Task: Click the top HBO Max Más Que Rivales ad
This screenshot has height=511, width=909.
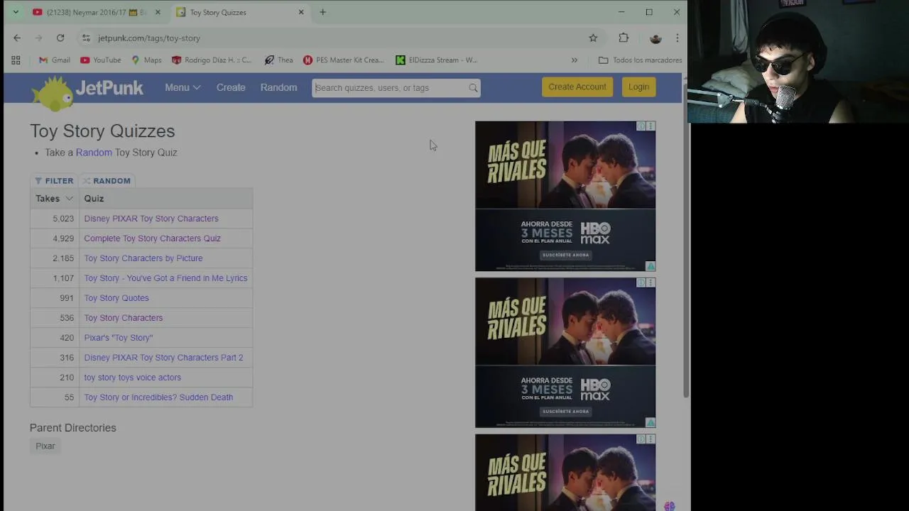Action: 565,196
